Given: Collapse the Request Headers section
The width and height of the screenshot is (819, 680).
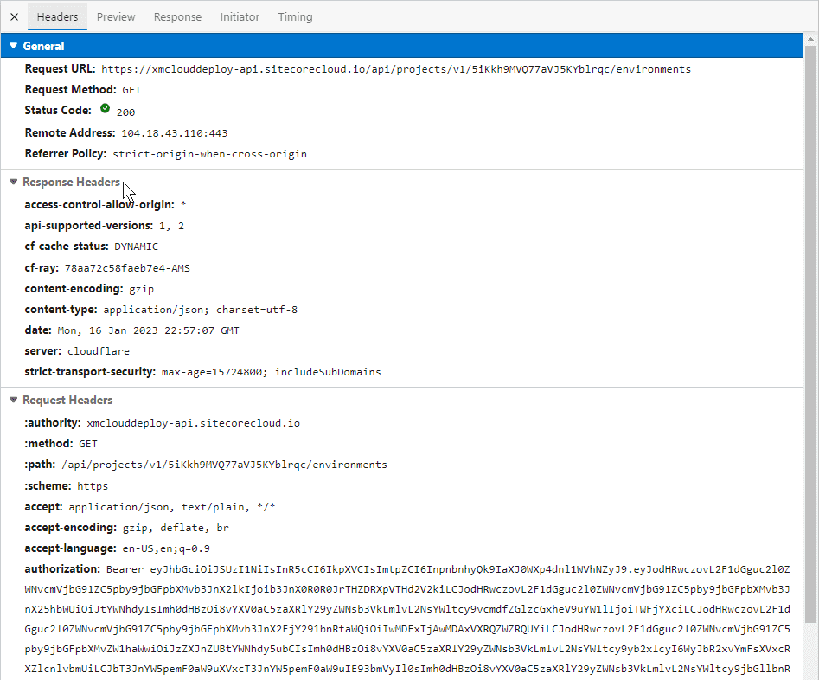Looking at the screenshot, I should pyautogui.click(x=14, y=401).
